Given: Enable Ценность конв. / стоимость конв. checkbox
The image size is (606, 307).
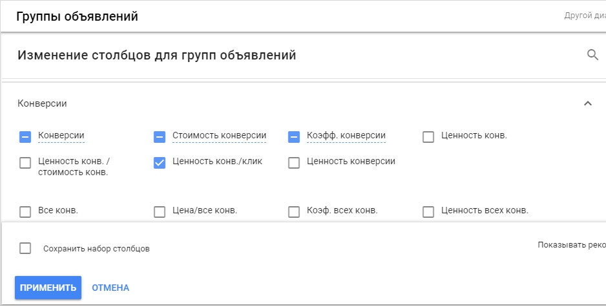Looking at the screenshot, I should pyautogui.click(x=25, y=163).
